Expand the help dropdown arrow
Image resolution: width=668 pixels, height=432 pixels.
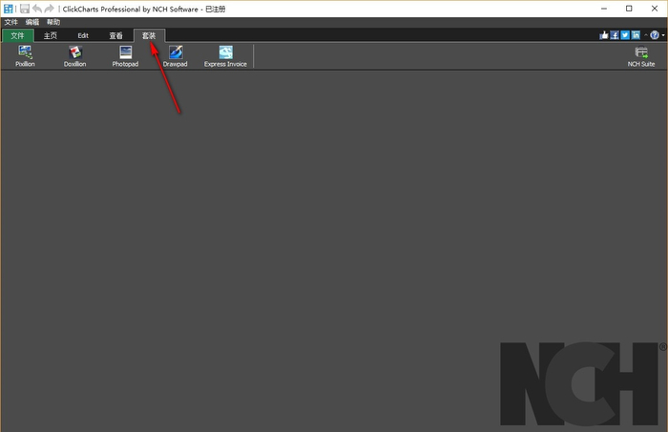tap(662, 35)
